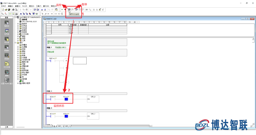The image size is (256, 135).
Task: Open the 窗口(W) menu
Action: (x=46, y=6)
